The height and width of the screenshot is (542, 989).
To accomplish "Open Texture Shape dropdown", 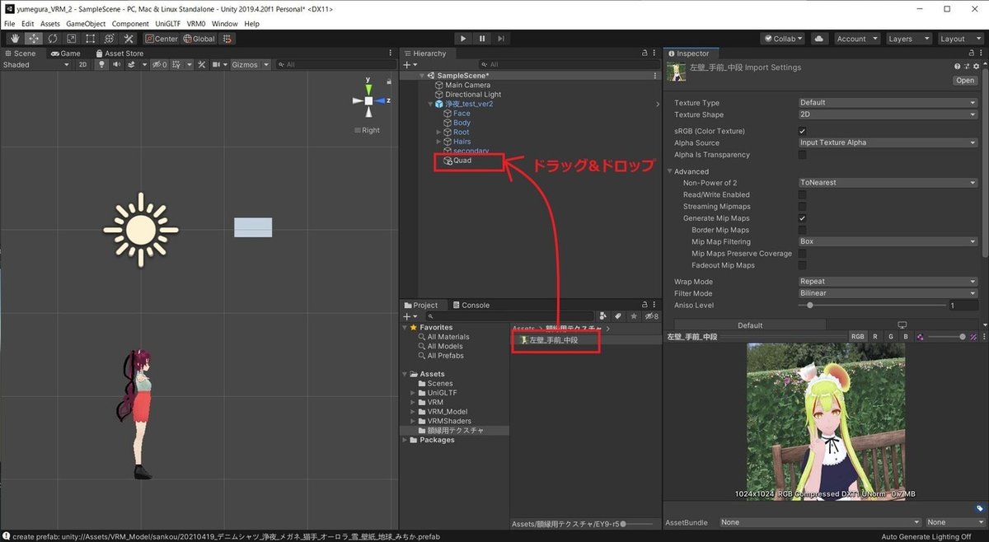I will pos(888,114).
